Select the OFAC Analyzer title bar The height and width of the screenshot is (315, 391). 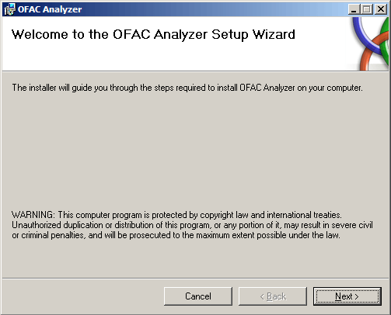[181, 9]
